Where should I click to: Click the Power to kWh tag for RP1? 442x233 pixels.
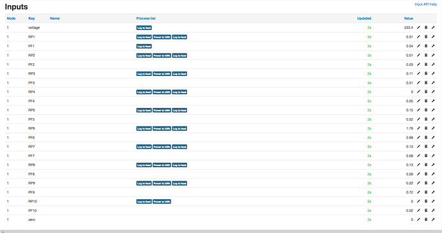point(162,37)
